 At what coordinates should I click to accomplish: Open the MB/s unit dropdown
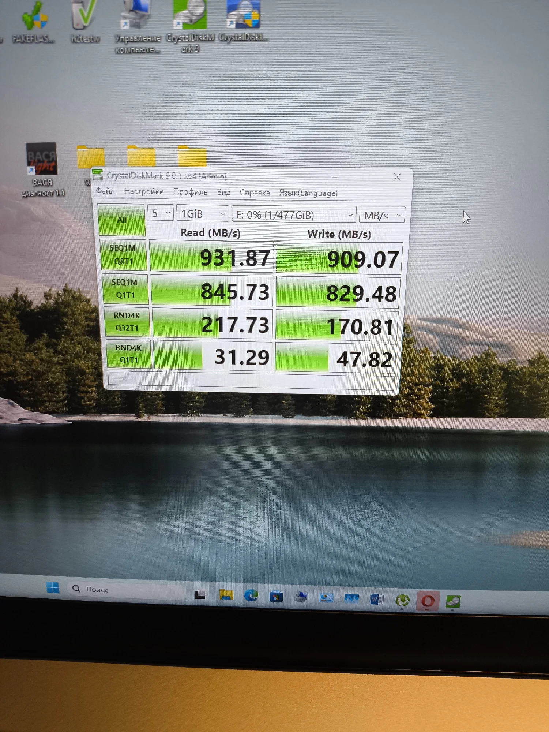point(382,216)
